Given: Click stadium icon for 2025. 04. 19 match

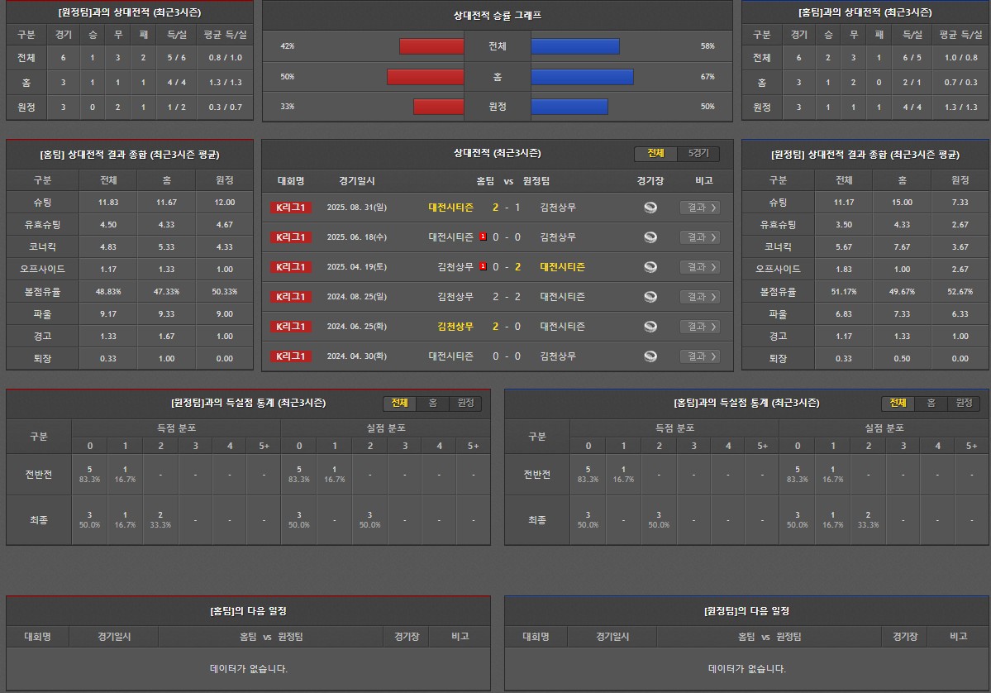Looking at the screenshot, I should (x=650, y=267).
